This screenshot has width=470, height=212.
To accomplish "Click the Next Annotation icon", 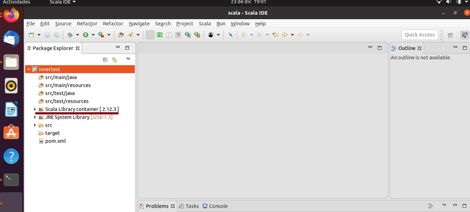I will point(244,35).
